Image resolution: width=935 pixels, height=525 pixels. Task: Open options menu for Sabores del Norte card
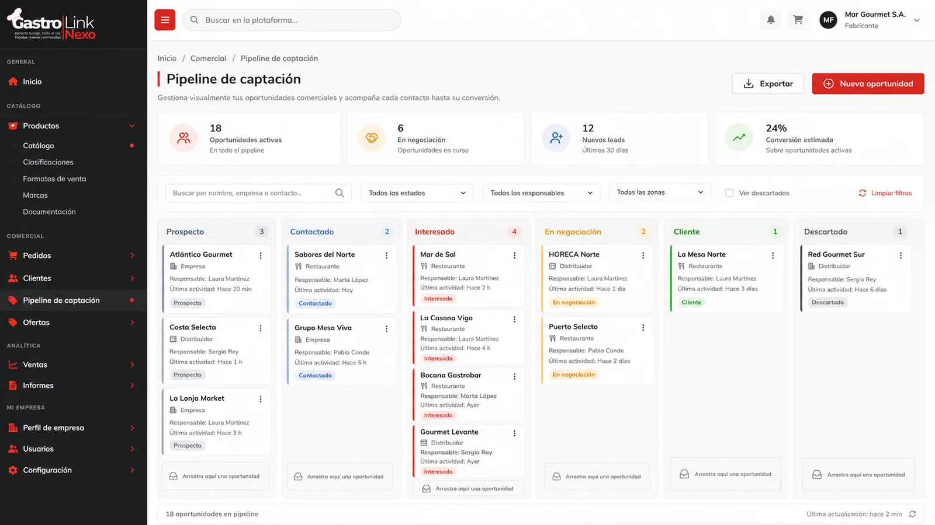(x=386, y=256)
